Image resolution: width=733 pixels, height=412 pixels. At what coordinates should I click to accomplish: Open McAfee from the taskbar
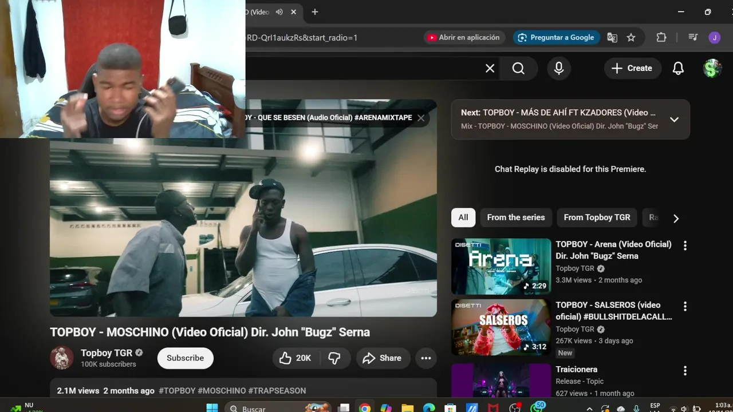click(493, 408)
